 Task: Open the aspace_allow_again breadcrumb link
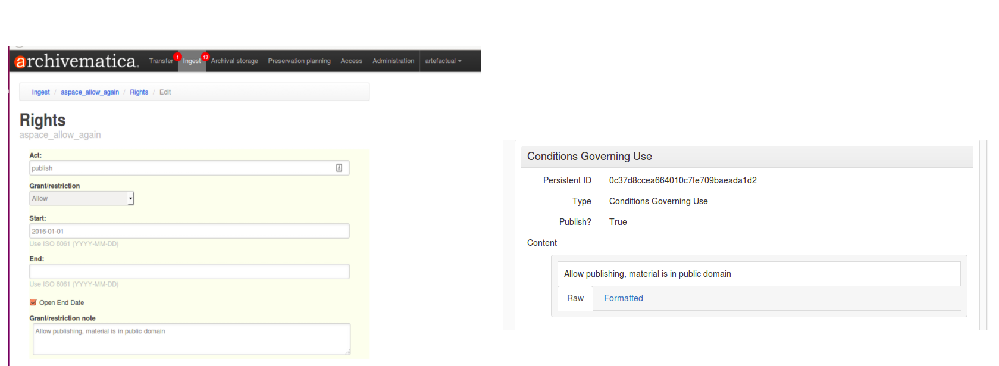(90, 92)
